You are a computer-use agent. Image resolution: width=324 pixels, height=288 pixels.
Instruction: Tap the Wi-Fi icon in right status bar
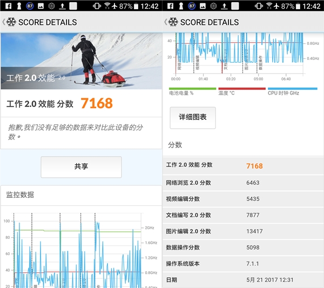(x=269, y=6)
